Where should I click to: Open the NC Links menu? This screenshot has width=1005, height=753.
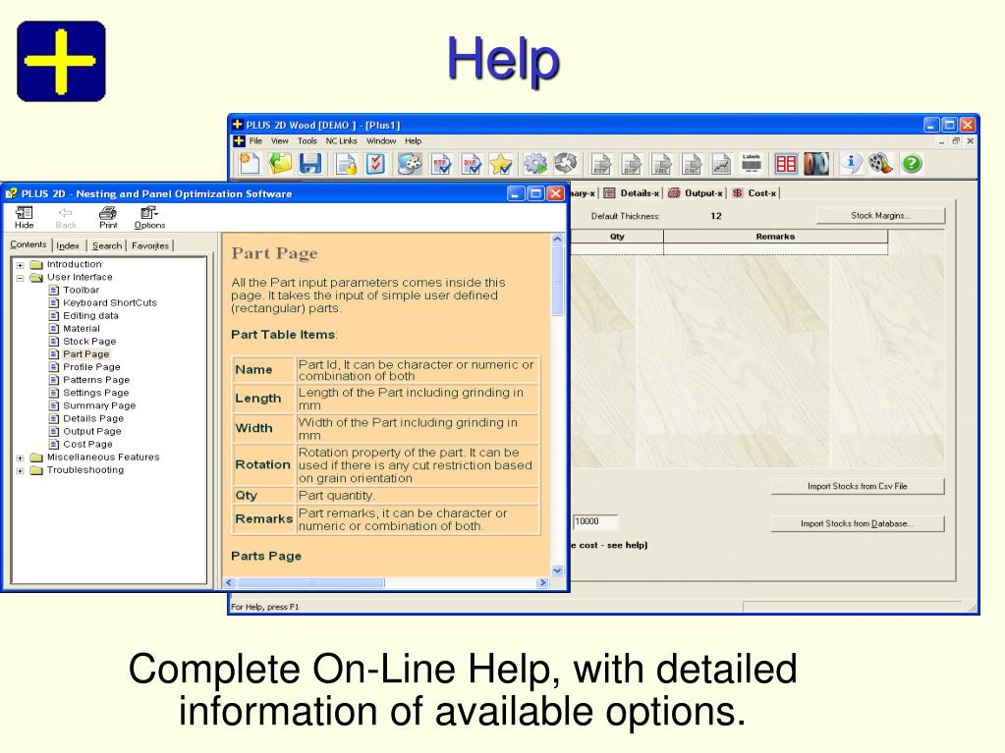[x=341, y=140]
